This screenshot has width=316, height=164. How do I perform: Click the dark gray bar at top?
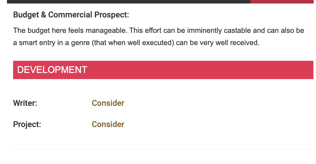(x=129, y=2)
